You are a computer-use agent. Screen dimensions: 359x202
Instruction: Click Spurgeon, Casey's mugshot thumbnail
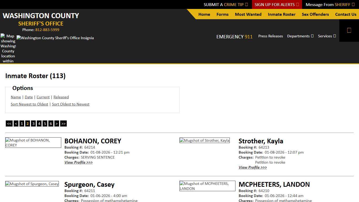[x=32, y=184]
